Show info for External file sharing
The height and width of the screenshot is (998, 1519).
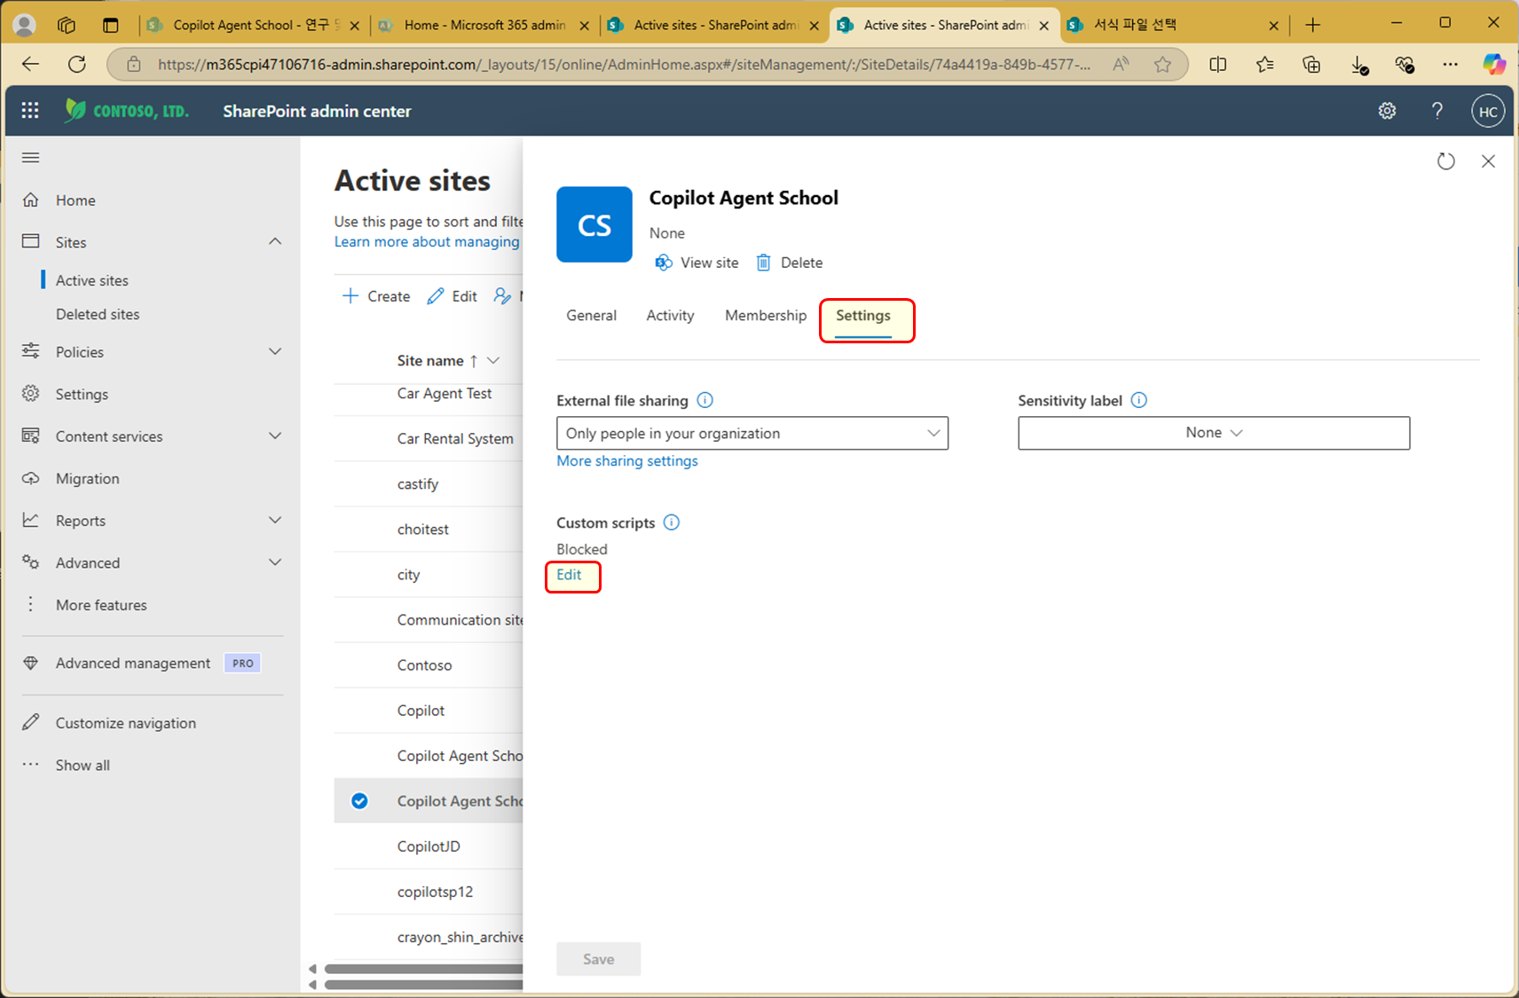704,400
